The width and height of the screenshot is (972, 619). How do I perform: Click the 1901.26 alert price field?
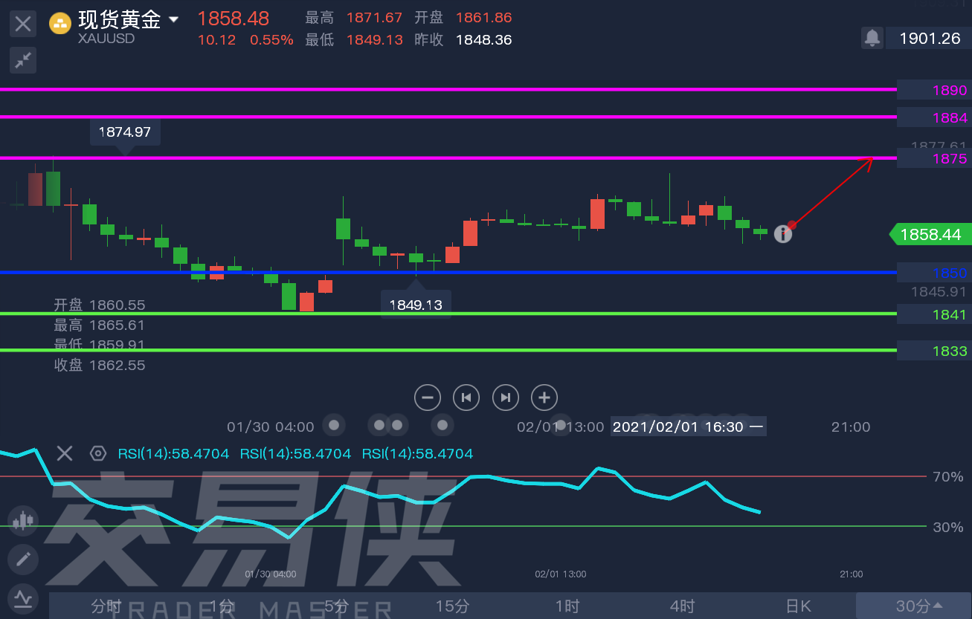(930, 38)
